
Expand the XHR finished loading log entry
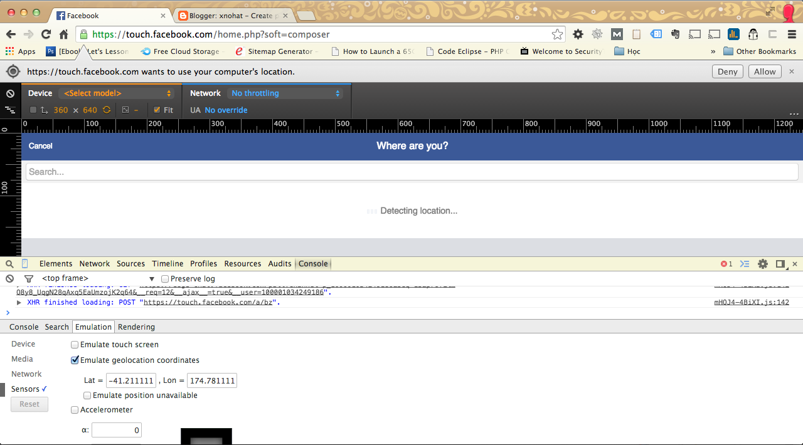(x=19, y=302)
